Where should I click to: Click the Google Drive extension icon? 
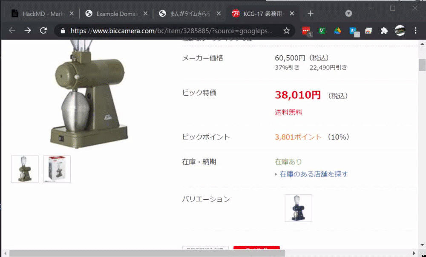(337, 31)
